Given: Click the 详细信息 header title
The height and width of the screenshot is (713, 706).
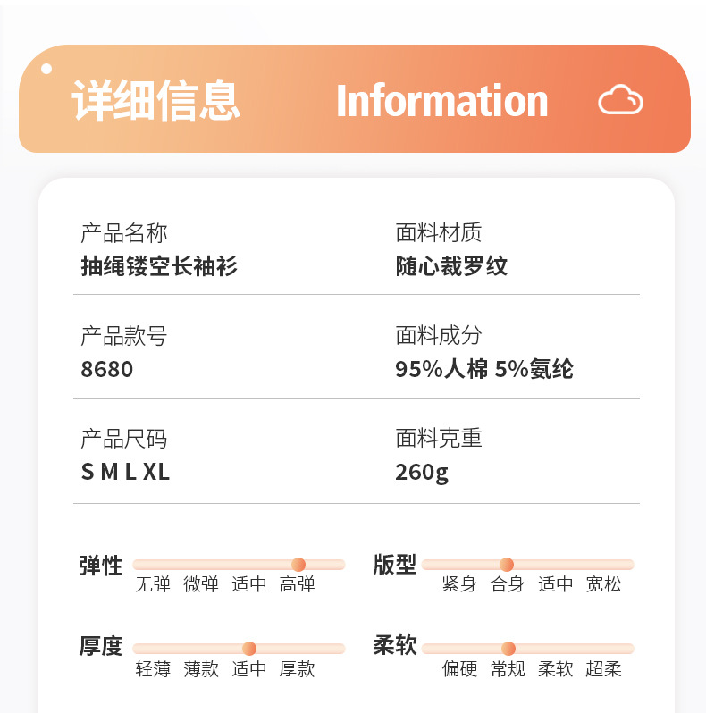Looking at the screenshot, I should [x=156, y=100].
